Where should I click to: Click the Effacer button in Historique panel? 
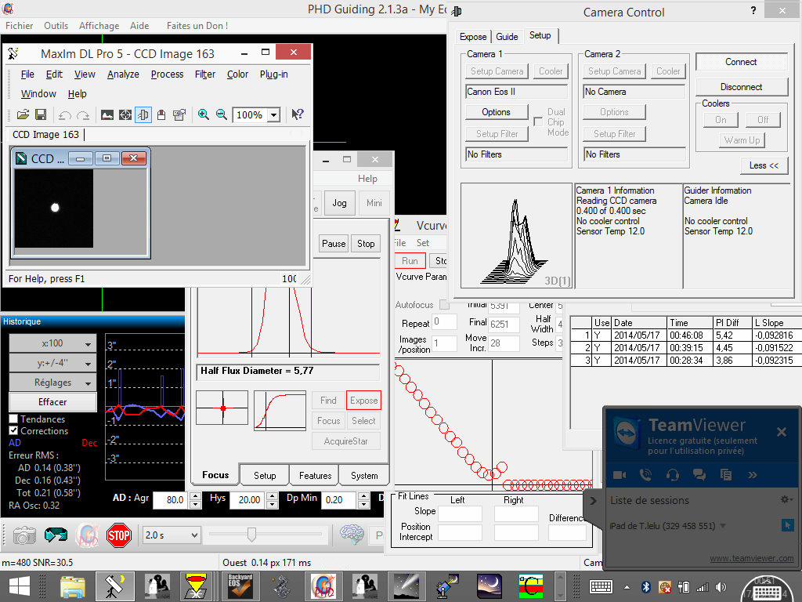pos(52,402)
